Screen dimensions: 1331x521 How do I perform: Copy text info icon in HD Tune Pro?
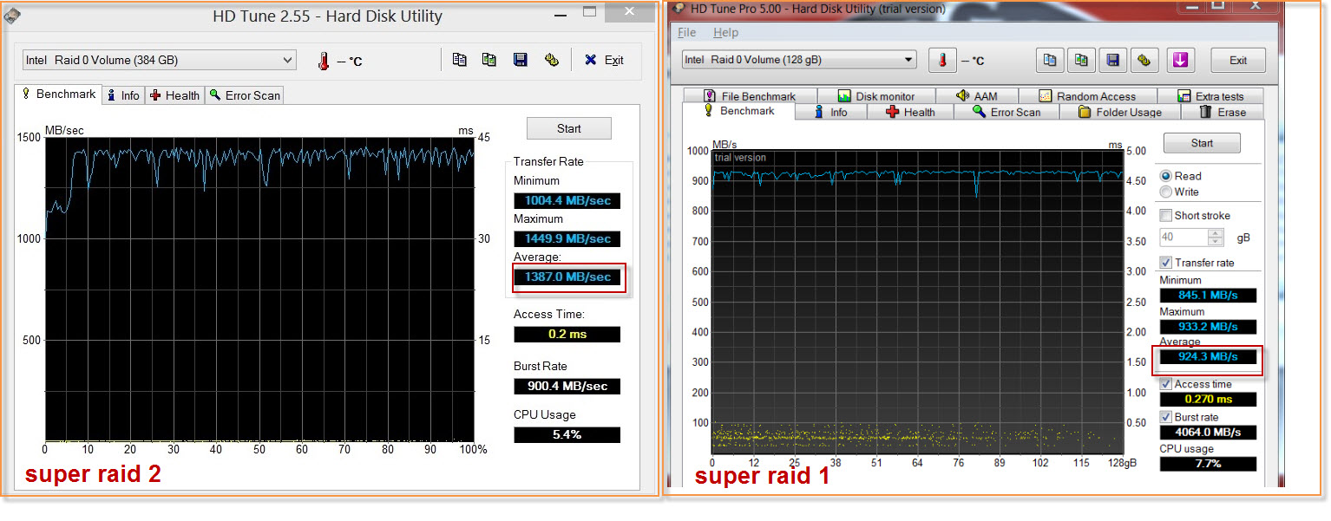coord(1050,60)
